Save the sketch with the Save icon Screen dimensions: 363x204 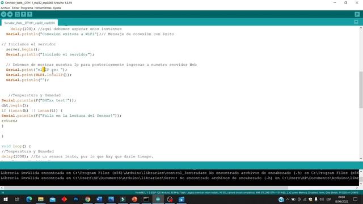29,14
